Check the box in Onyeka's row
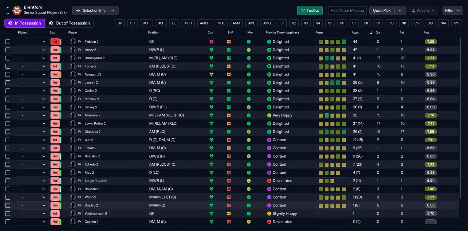Screen dimensions: 468x231 coord(8,222)
